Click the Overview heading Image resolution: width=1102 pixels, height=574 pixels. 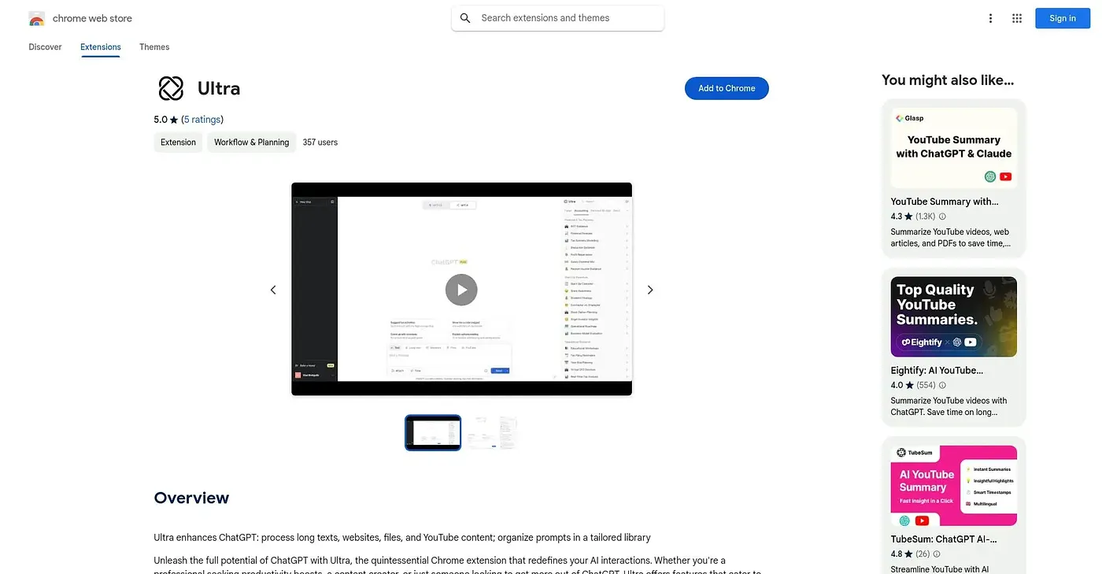point(191,498)
